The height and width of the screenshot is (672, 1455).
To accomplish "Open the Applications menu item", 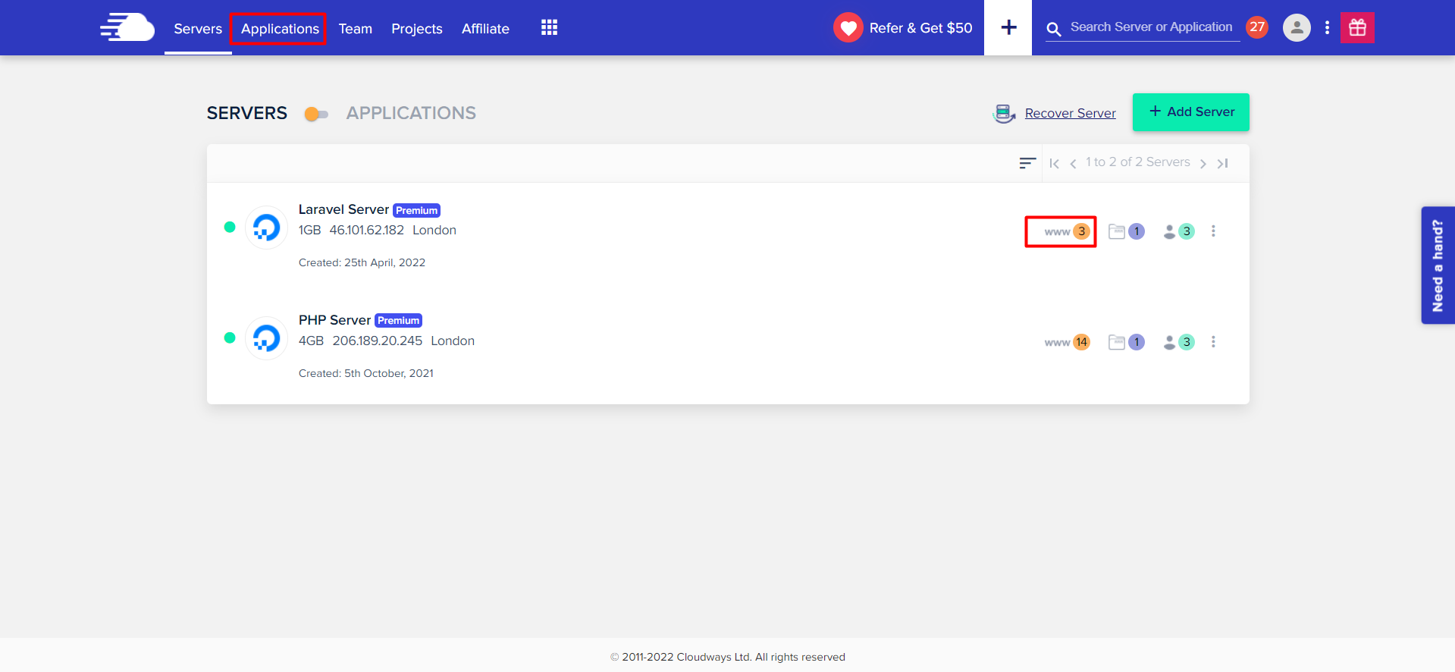I will (280, 29).
